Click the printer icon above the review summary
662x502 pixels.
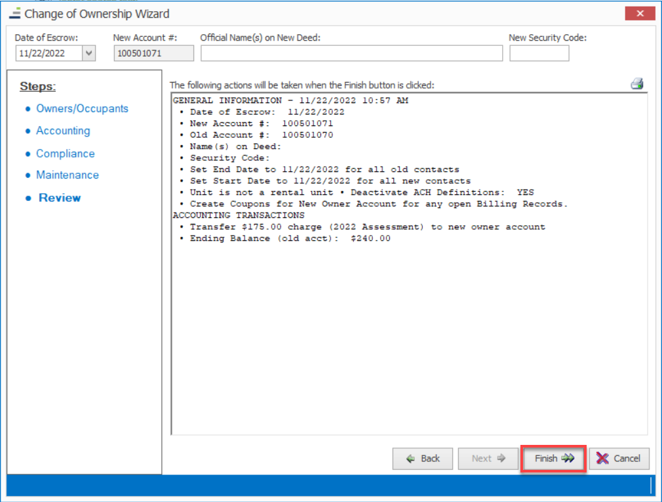636,84
